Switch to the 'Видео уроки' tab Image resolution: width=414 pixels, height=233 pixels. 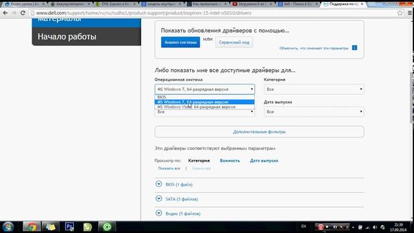(x=25, y=4)
